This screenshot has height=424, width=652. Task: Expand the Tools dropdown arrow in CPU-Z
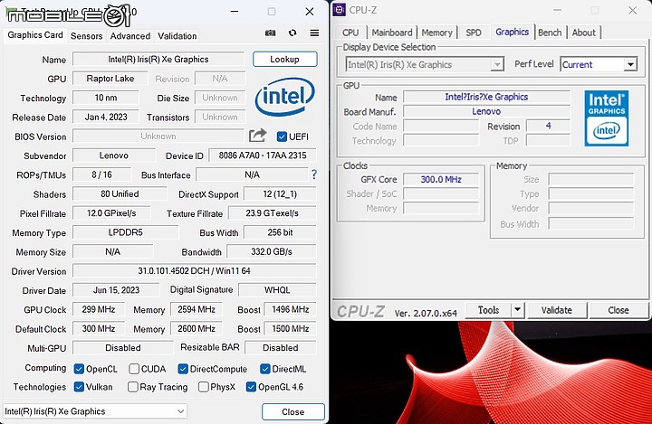[x=517, y=310]
